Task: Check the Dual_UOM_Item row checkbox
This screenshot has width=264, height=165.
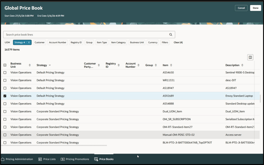Action: 5,111
